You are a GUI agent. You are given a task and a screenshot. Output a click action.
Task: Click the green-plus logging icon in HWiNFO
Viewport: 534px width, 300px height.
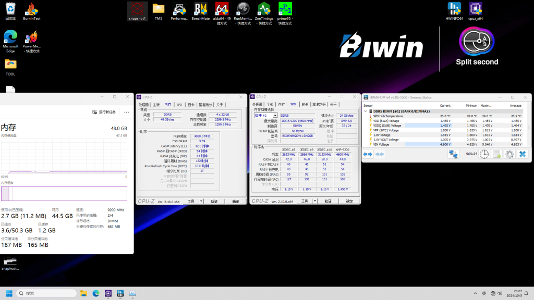coord(497,154)
